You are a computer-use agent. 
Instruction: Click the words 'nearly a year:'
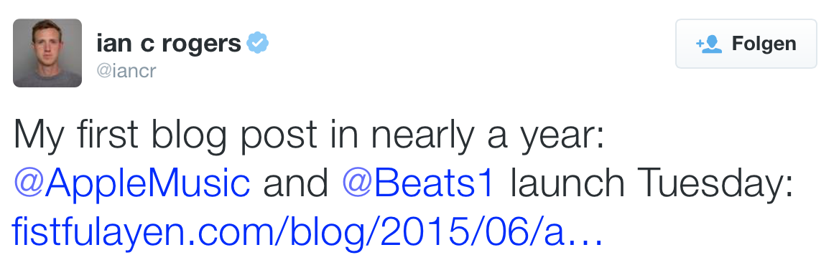(488, 135)
